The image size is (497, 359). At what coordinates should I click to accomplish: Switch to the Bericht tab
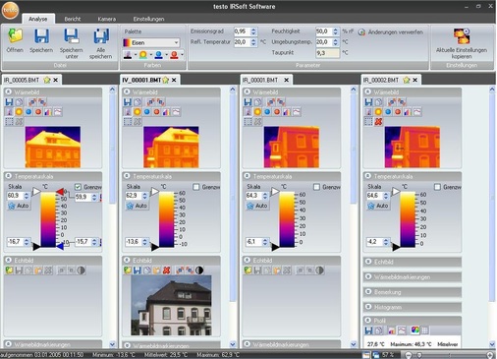(x=73, y=19)
